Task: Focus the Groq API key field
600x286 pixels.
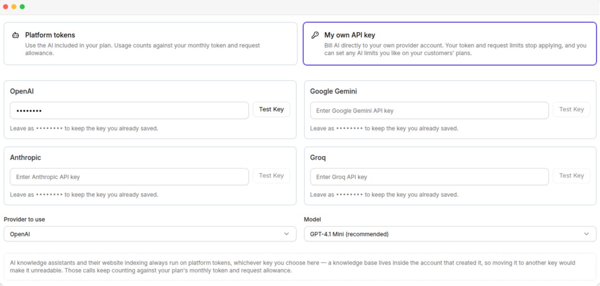Action: click(430, 177)
